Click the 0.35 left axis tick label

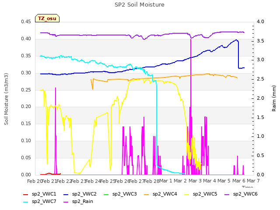(x=26, y=56)
